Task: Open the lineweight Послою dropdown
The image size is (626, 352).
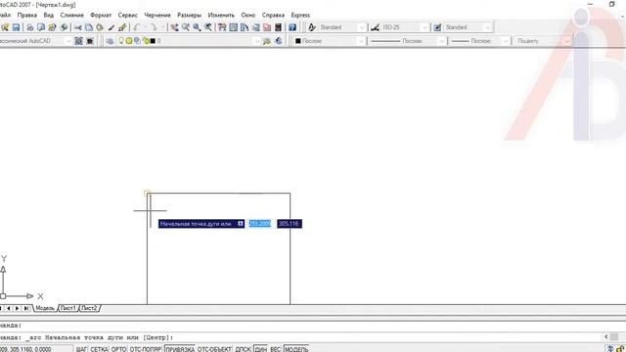Action: [480, 41]
